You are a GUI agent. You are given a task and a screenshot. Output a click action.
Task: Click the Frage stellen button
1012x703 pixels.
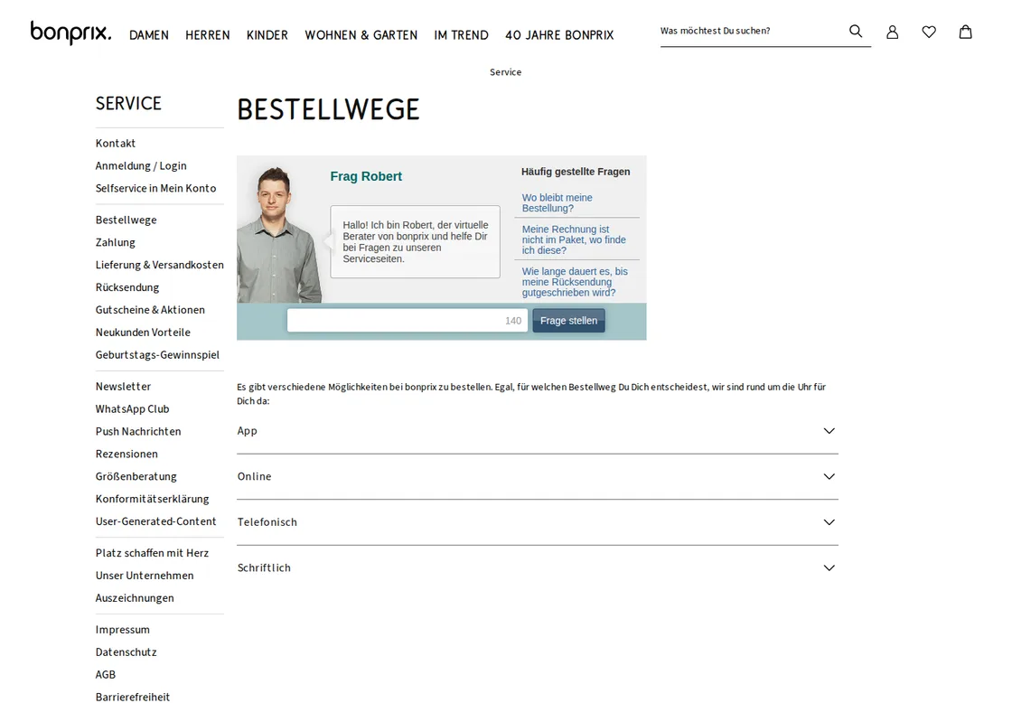tap(568, 321)
